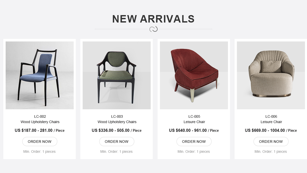Screen dimensions: 307x173
Task: Open the LC-006 model link
Action: [x=271, y=116]
